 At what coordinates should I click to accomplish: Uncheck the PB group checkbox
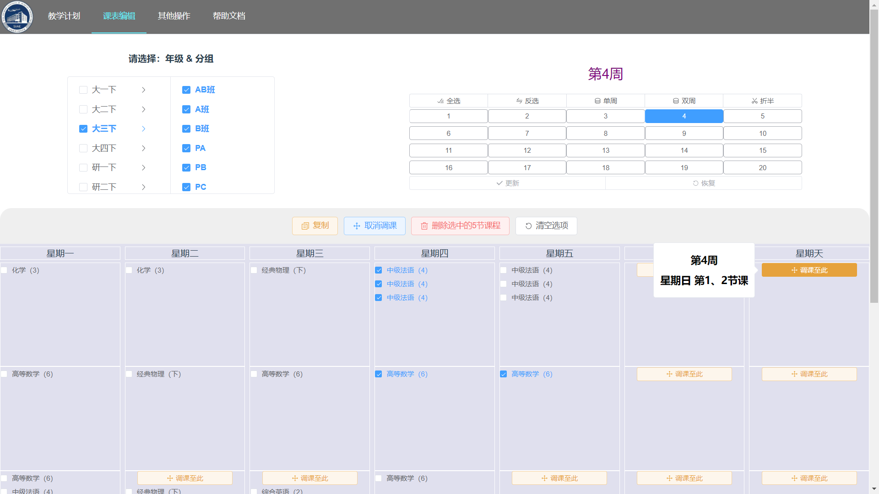186,168
